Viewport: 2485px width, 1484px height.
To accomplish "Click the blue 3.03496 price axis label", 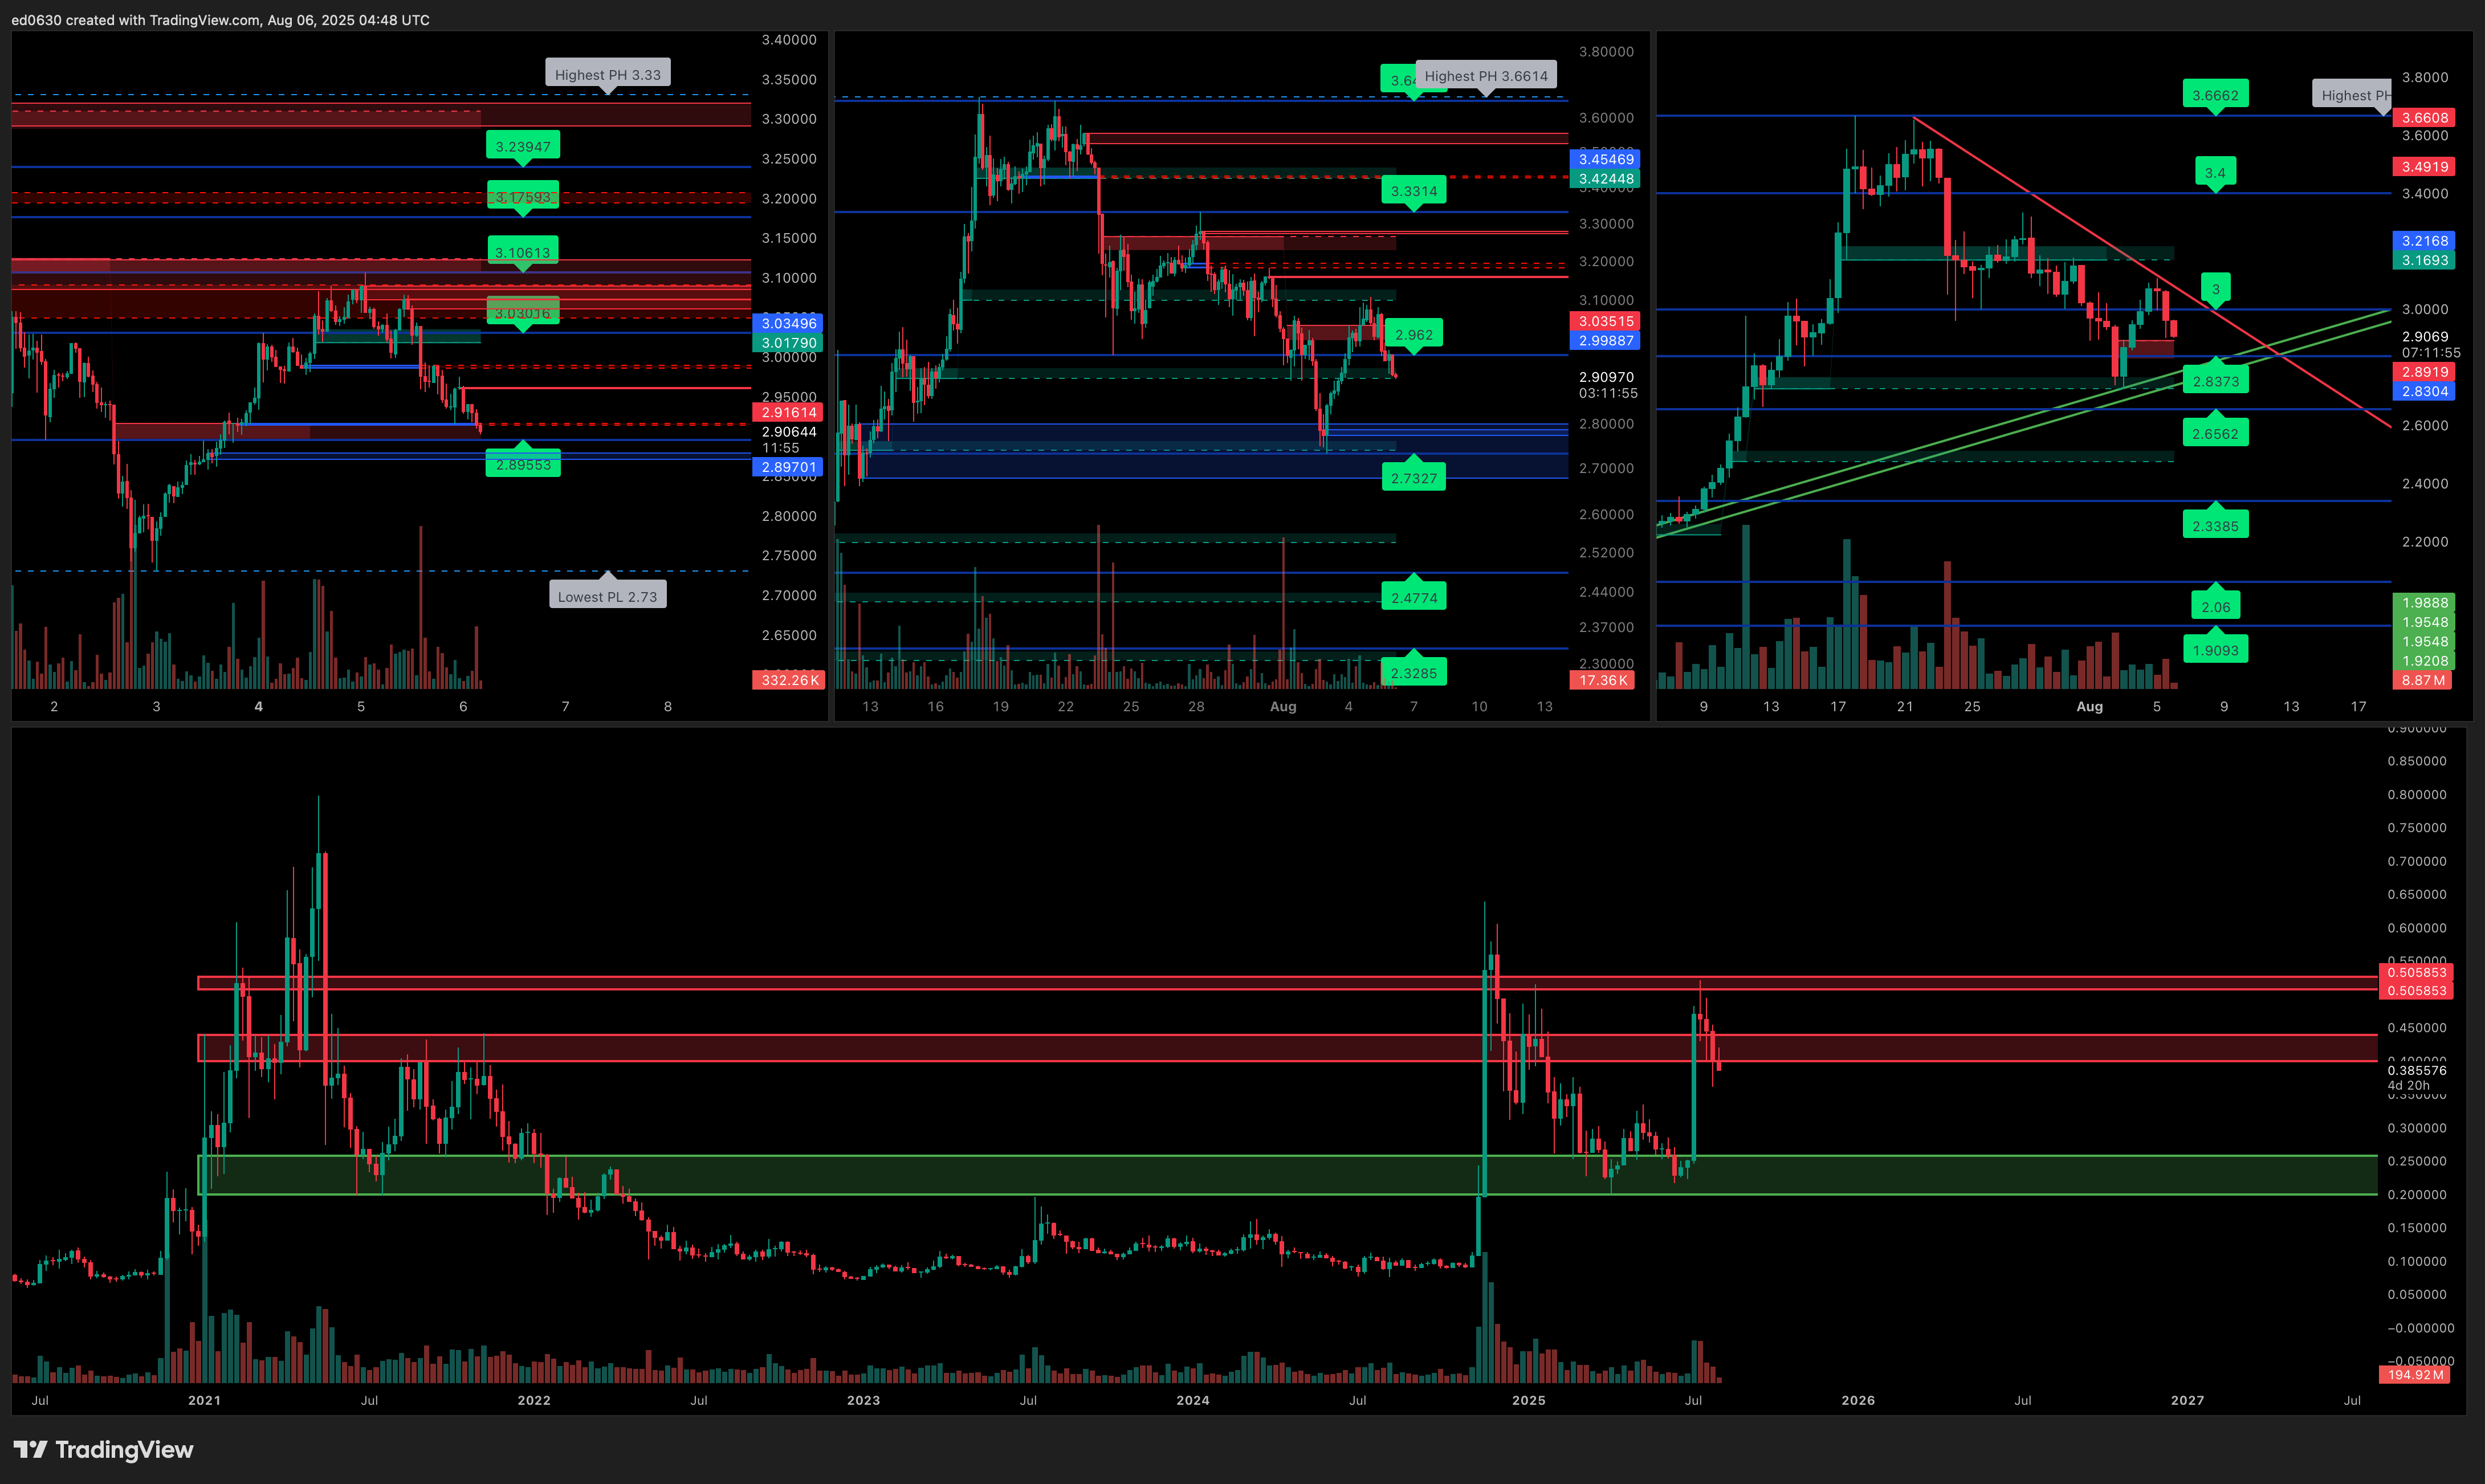I will pyautogui.click(x=788, y=323).
